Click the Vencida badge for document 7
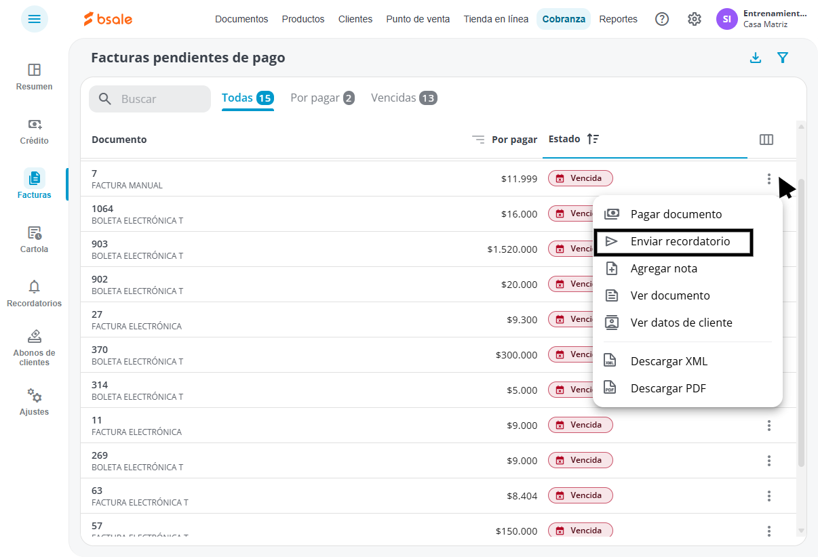Viewport: 818px width, 557px height. [581, 178]
